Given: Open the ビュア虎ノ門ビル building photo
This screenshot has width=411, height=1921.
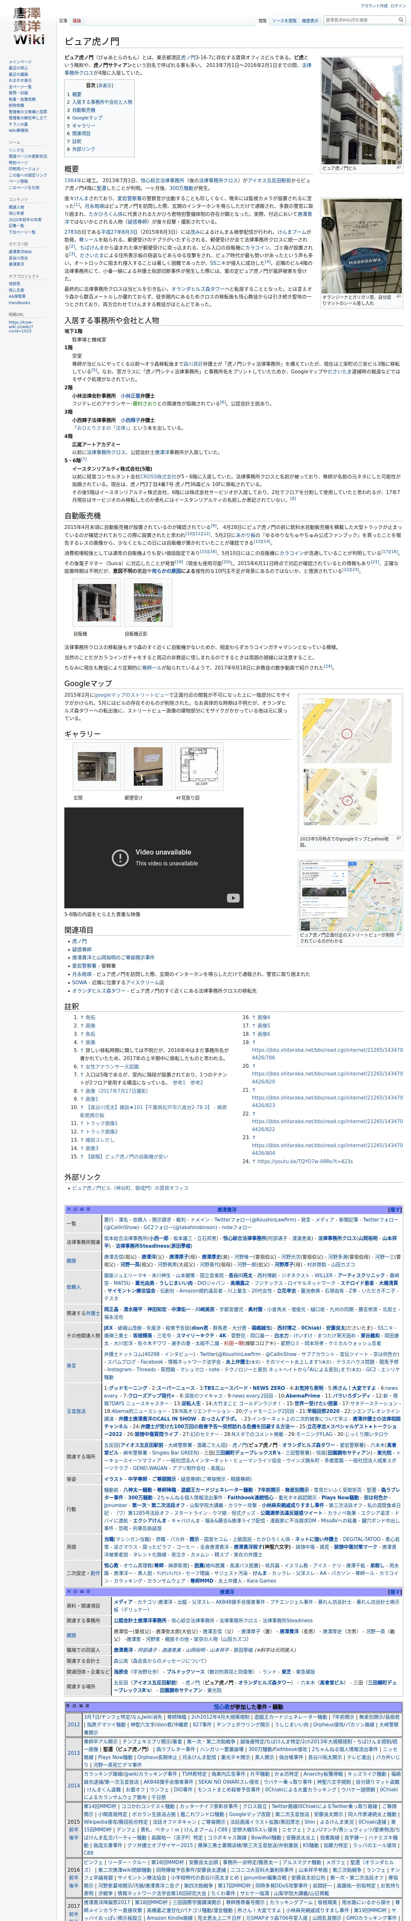Looking at the screenshot, I should [x=362, y=110].
